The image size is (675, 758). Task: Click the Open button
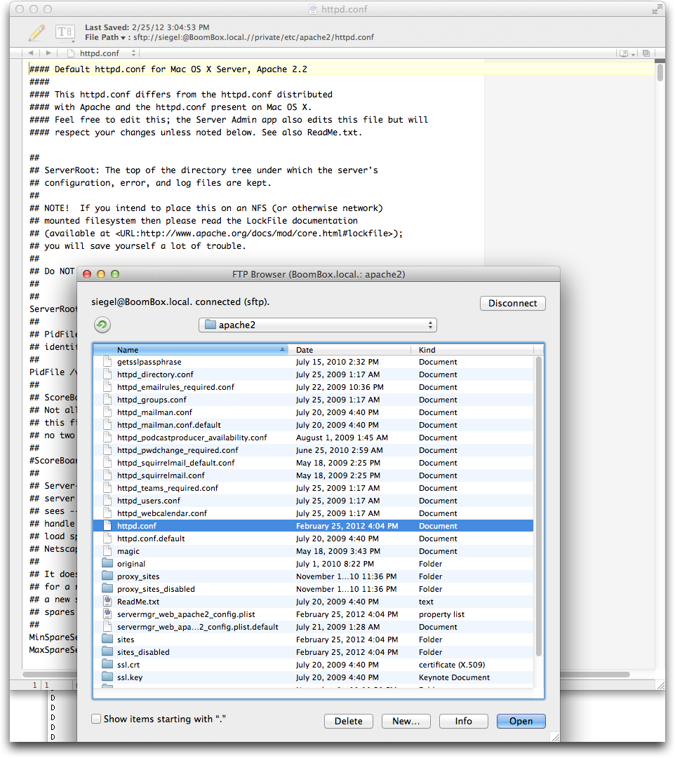521,721
